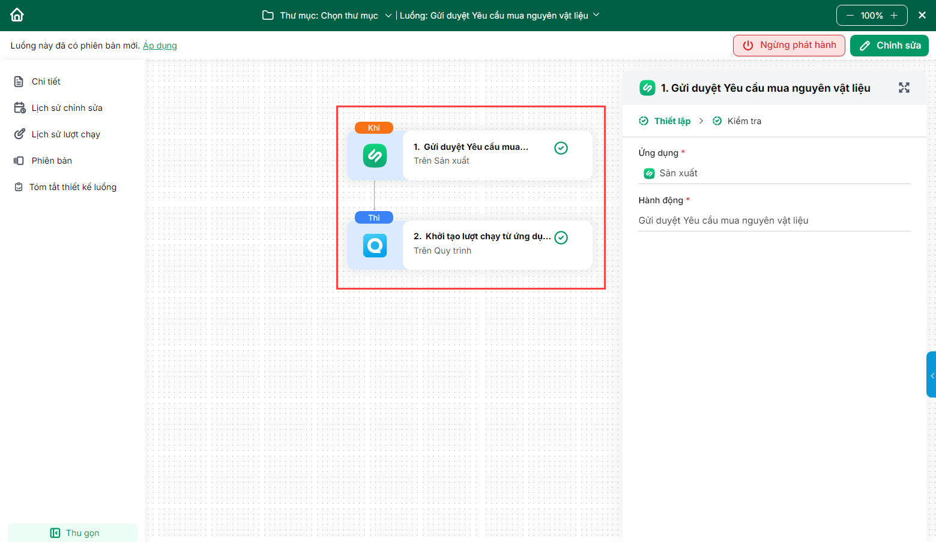Open Lịch sử lượt chạy in sidebar

[65, 134]
